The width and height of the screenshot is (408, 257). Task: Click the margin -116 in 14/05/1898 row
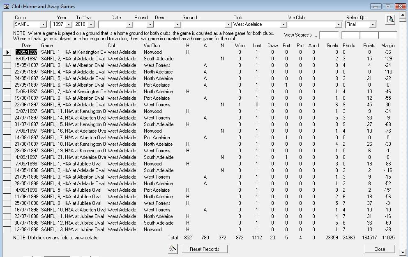388,170
